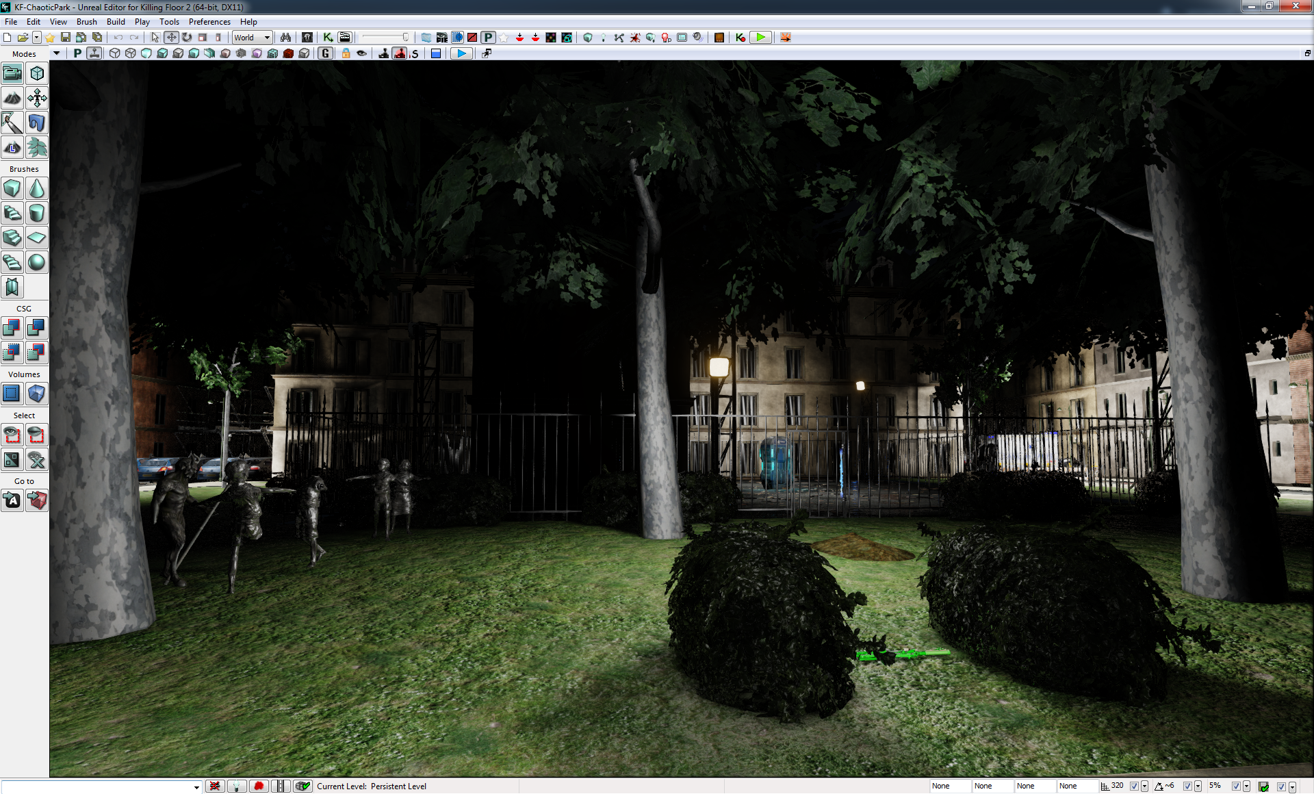Screen dimensions: 1314x794
Task: Toggle autosave checkbox at status bar end
Action: [x=1281, y=786]
